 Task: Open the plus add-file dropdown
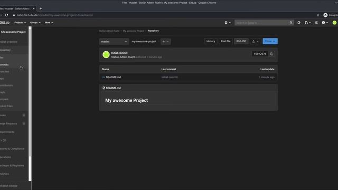165,41
